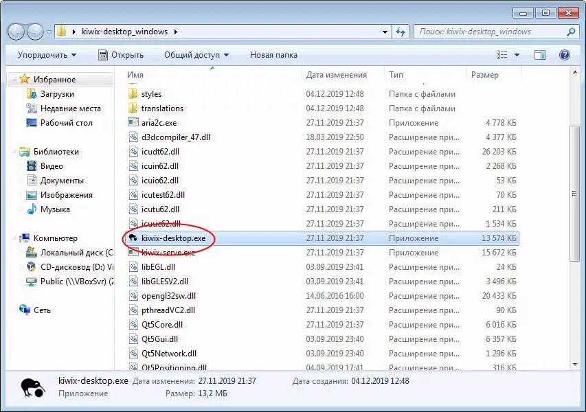Open Локальный диск (C:) in sidebar

click(x=77, y=253)
